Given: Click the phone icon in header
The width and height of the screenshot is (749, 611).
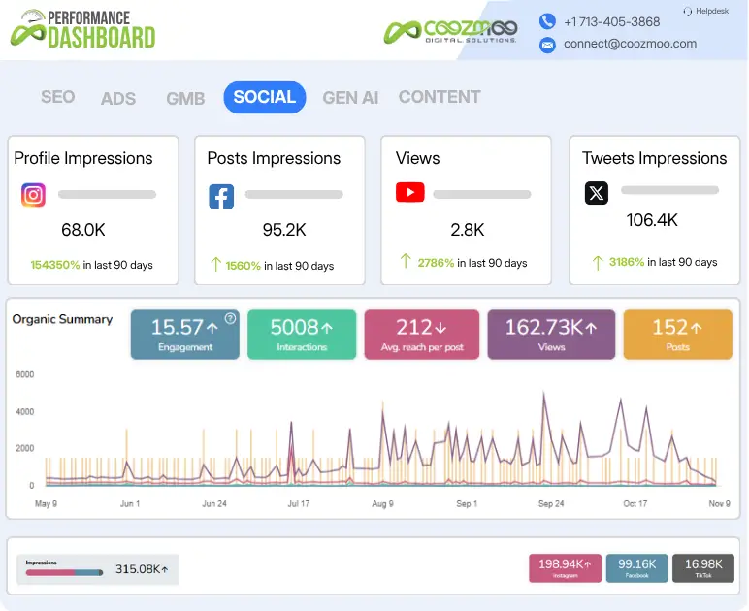Looking at the screenshot, I should point(547,21).
